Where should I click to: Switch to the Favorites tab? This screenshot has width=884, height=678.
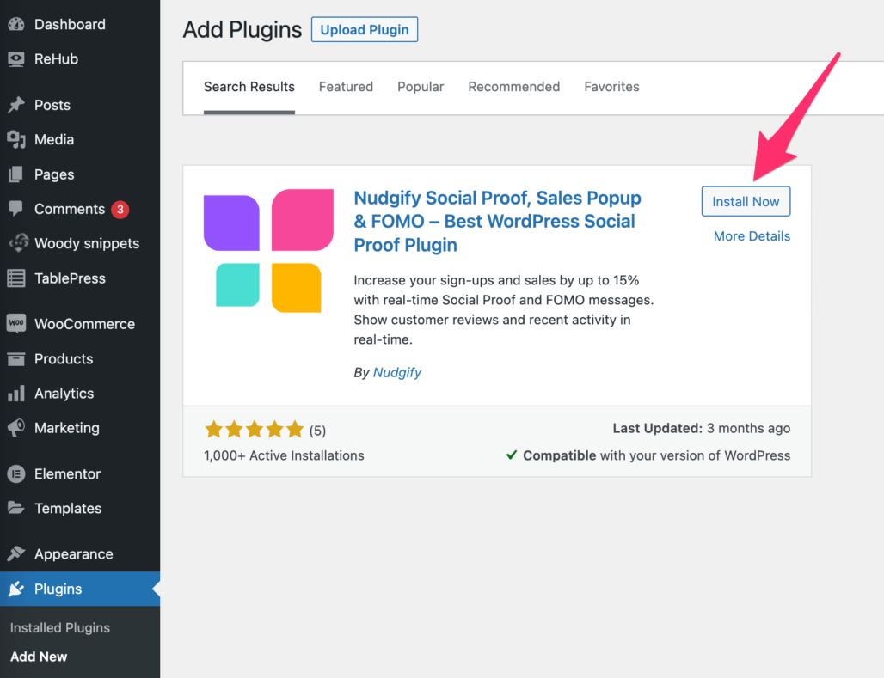pyautogui.click(x=611, y=87)
